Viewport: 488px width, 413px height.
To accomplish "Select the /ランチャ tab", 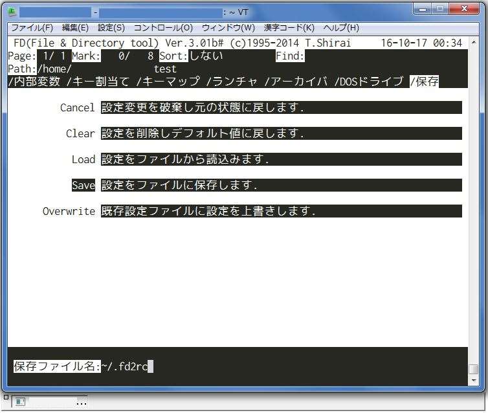I will click(x=232, y=82).
